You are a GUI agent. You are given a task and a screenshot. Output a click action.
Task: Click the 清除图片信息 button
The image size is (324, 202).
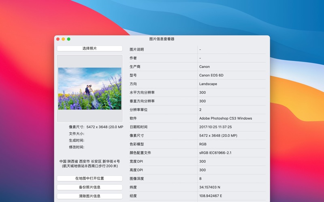90,196
